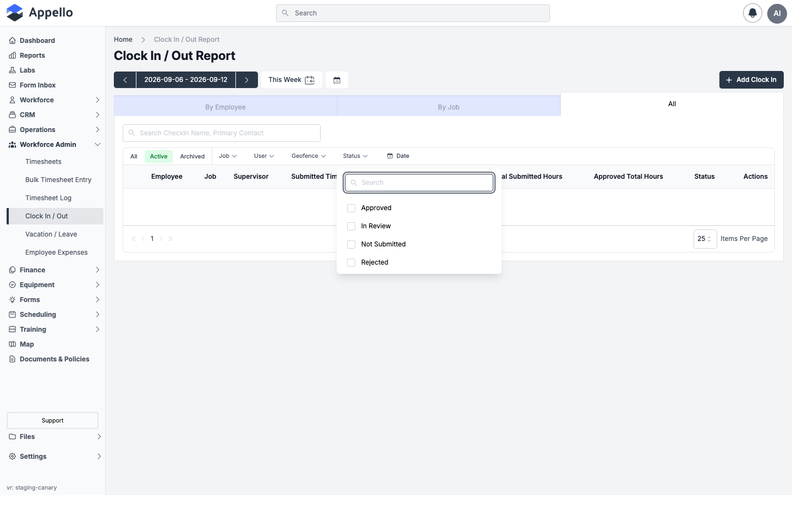Click the Search CheckIn Name field

[222, 133]
